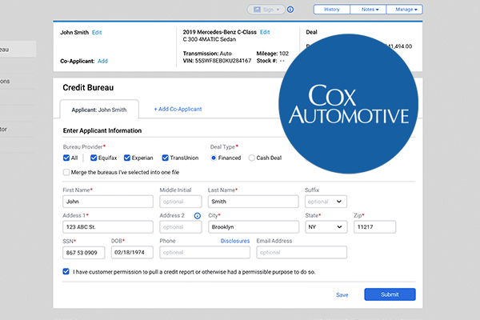Click the VIN 55SWF8EB0KU284167 text
This screenshot has width=480, height=320.
pyautogui.click(x=217, y=61)
